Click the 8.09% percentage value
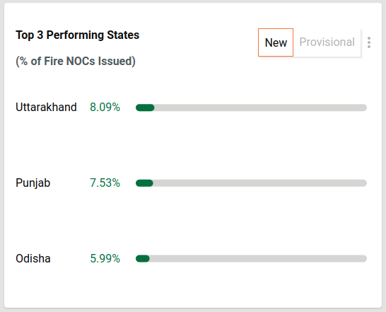 [x=105, y=108]
